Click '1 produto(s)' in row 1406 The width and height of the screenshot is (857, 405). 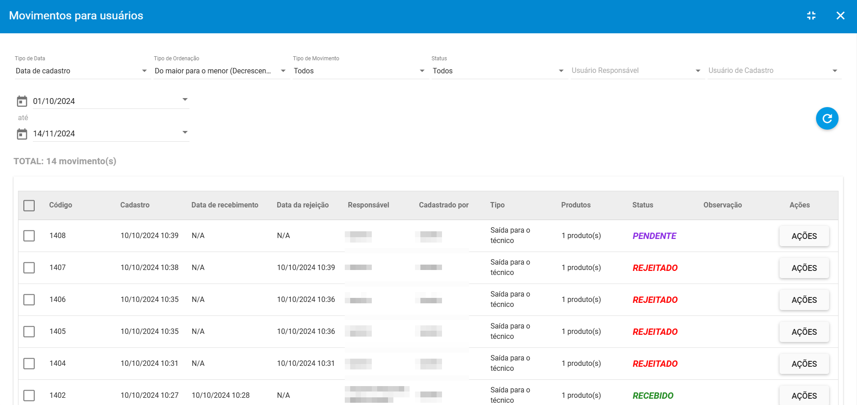point(581,299)
